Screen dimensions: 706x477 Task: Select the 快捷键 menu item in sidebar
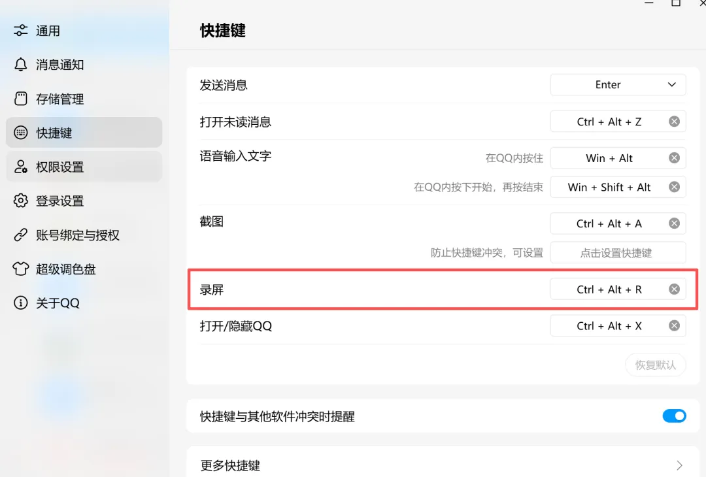[84, 133]
